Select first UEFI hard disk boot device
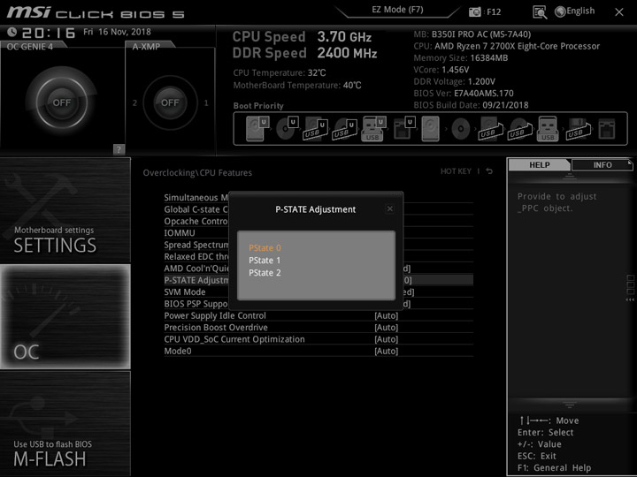637x477 pixels. coord(257,129)
